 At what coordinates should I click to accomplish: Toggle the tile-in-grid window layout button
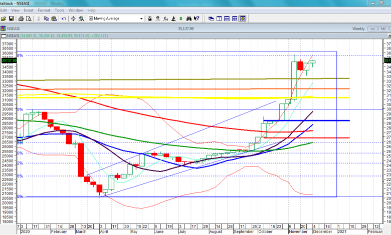click(235, 19)
